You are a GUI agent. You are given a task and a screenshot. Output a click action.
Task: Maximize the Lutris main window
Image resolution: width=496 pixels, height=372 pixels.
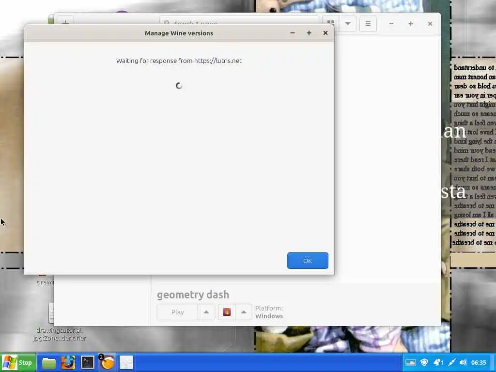(x=411, y=24)
